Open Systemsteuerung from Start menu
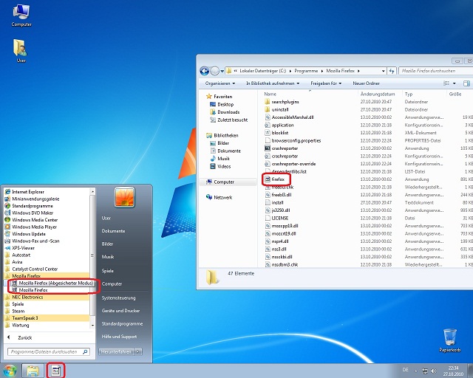Image resolution: width=473 pixels, height=378 pixels. tap(118, 298)
